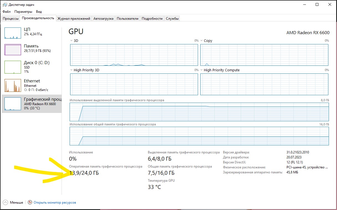Click the resource monitor icon
Screen dimensions: 337x210
pos(30,203)
